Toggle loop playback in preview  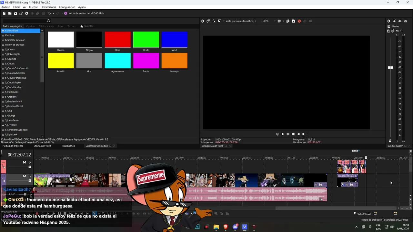277,134
